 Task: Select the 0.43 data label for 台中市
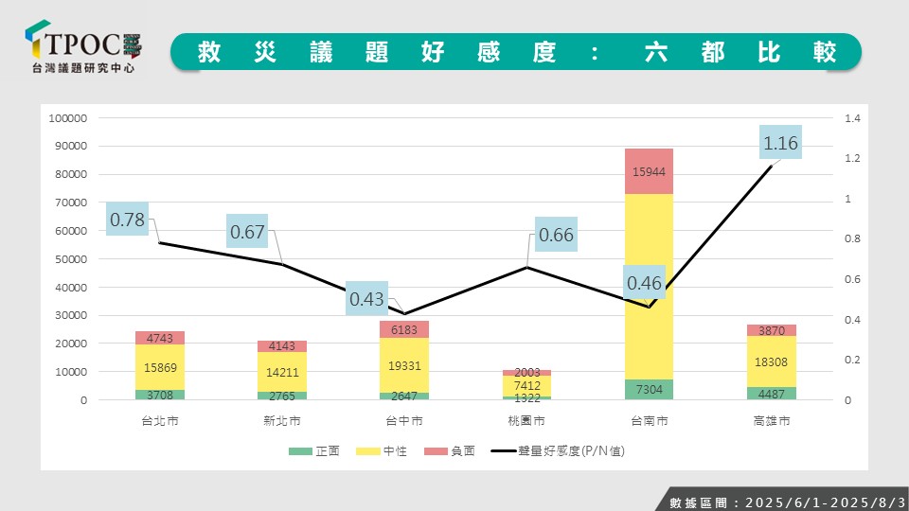coord(366,298)
